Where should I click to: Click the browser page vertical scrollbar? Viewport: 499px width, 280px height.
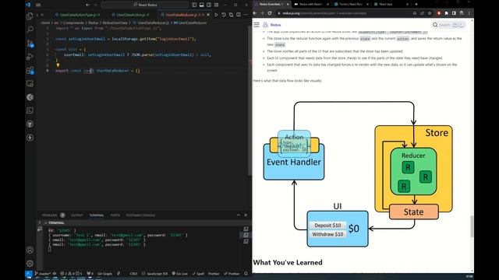point(472,226)
